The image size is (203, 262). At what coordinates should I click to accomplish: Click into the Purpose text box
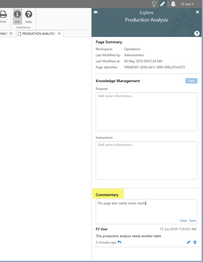(146, 111)
